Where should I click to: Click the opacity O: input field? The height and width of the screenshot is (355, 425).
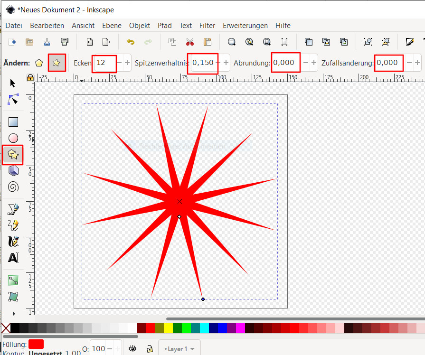click(99, 349)
